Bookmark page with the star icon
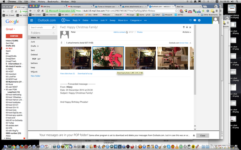 pyautogui.click(x=176, y=11)
